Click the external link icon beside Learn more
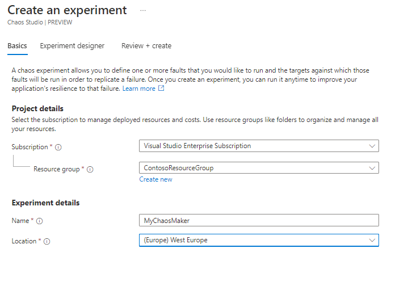Viewport: 408px width, 282px height. coord(161,89)
